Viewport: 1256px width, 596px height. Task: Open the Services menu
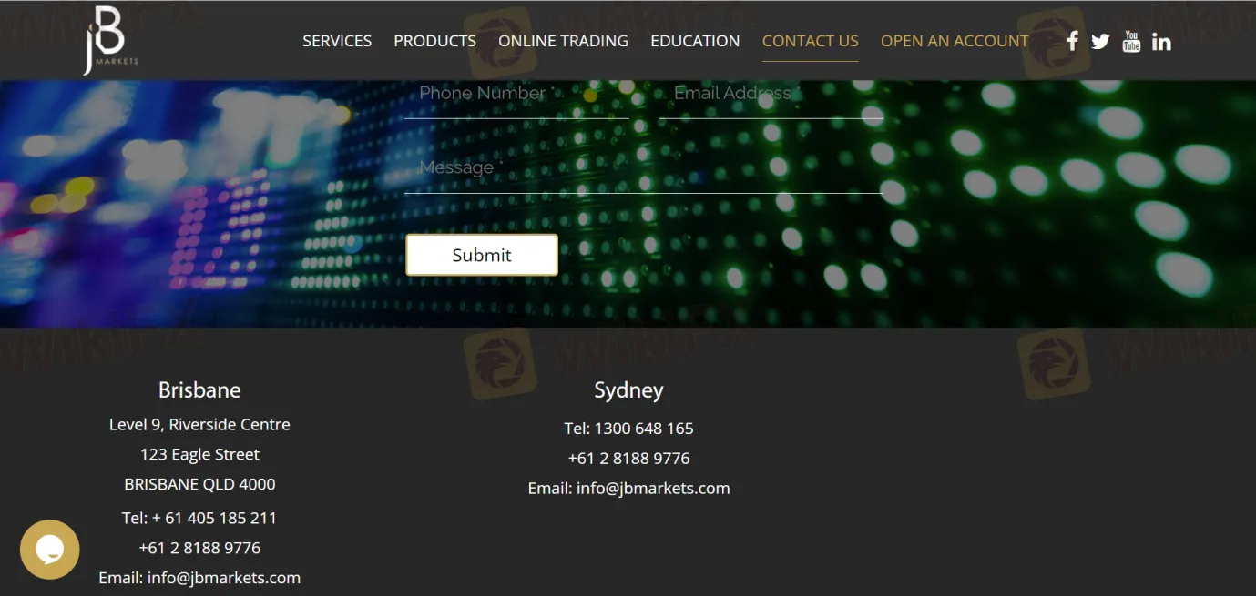coord(337,41)
